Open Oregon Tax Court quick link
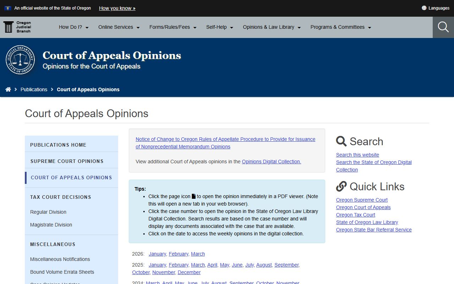Screen dimensions: 454x284 coord(355,215)
